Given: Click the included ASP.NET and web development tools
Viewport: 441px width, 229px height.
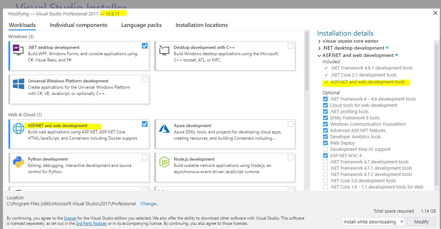Looking at the screenshot, I should 368,82.
